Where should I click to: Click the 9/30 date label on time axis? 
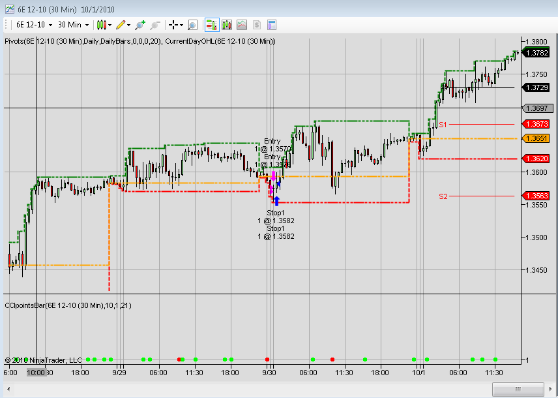pyautogui.click(x=269, y=373)
